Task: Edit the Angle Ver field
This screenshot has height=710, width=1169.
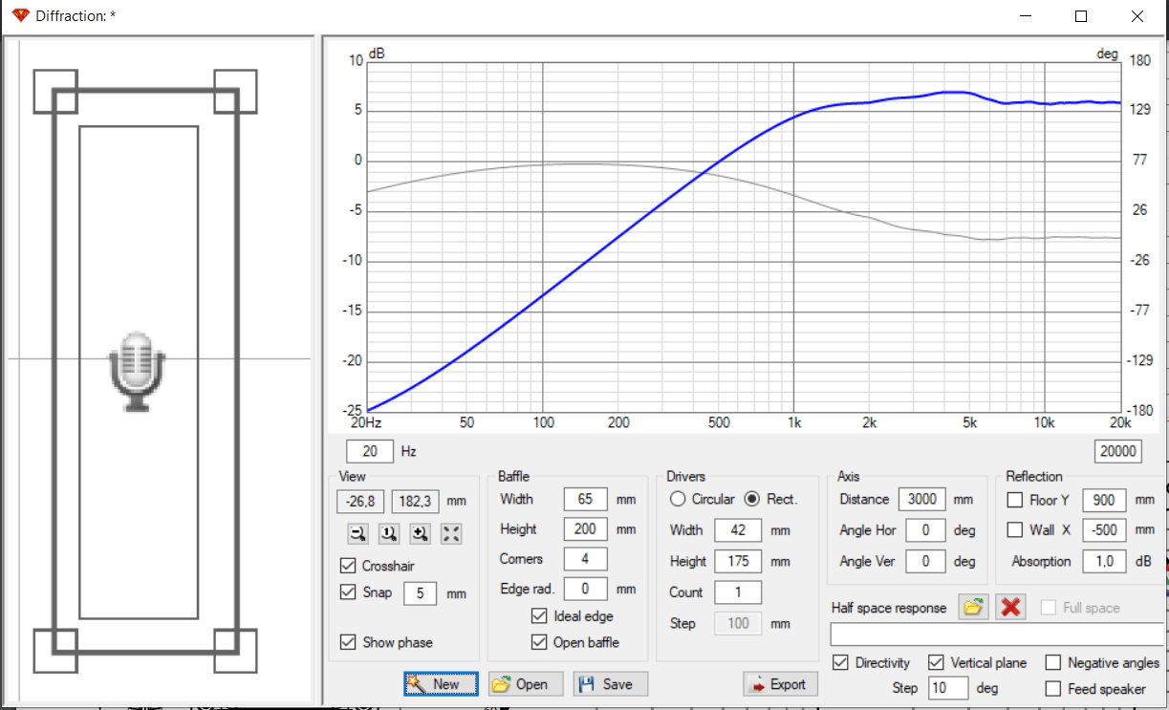Action: (926, 561)
